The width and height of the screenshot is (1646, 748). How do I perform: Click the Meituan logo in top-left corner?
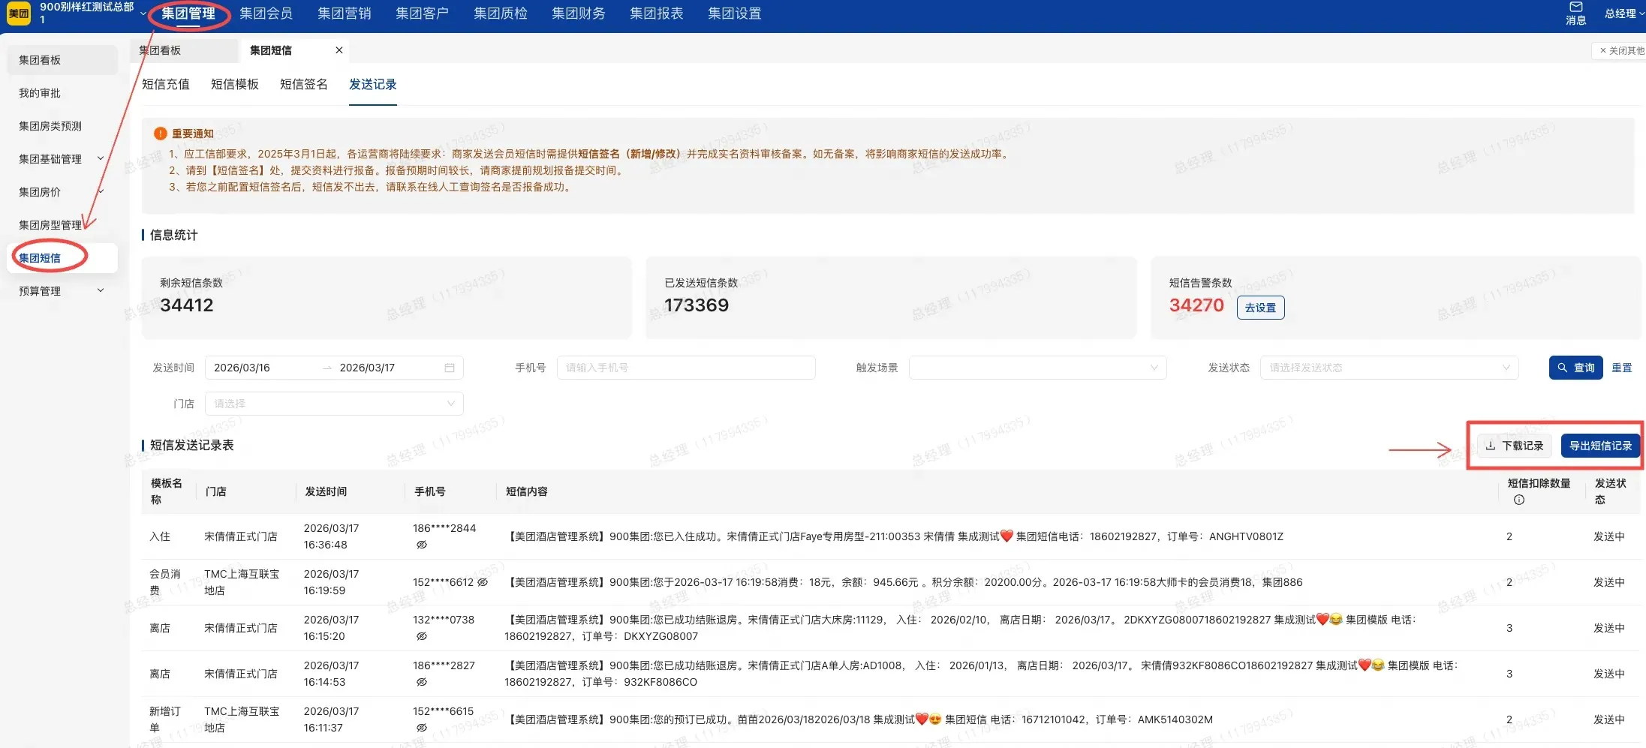[17, 13]
